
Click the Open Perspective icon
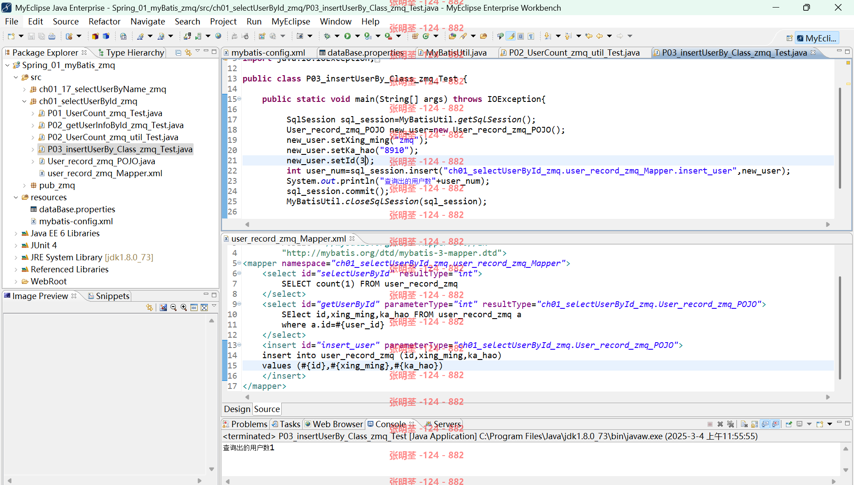pos(789,38)
